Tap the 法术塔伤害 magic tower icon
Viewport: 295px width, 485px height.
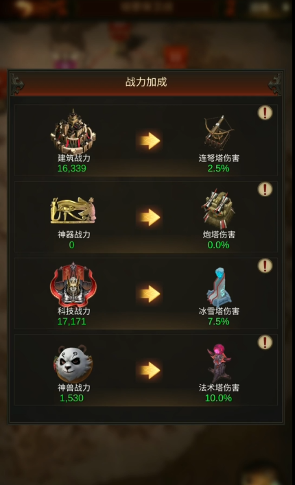point(219,363)
